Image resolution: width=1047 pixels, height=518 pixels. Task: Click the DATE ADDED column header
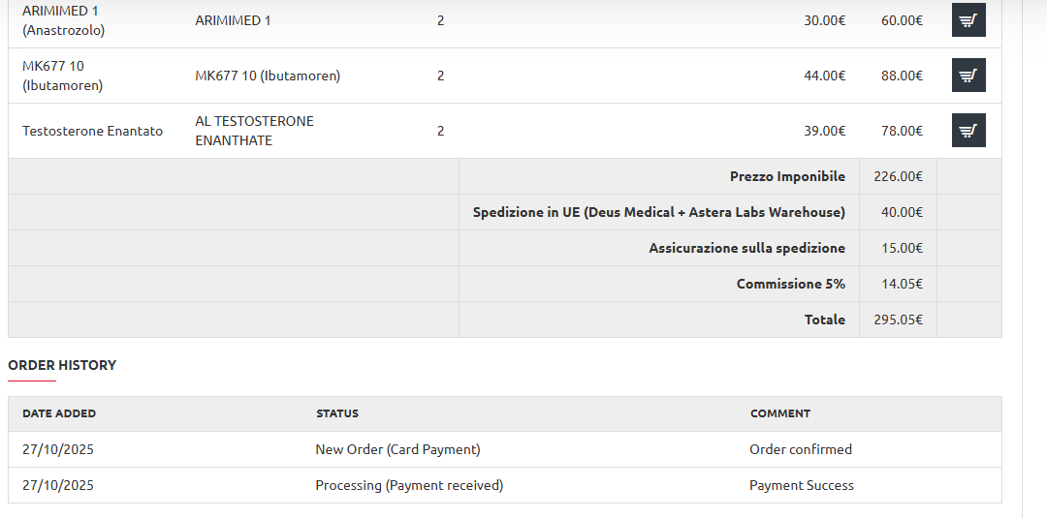pyautogui.click(x=59, y=413)
